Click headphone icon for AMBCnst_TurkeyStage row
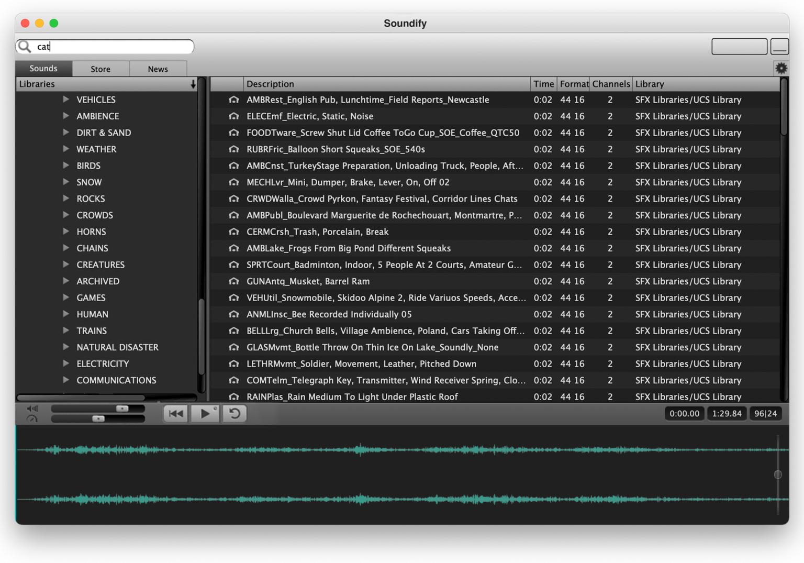The height and width of the screenshot is (563, 804). click(x=233, y=165)
